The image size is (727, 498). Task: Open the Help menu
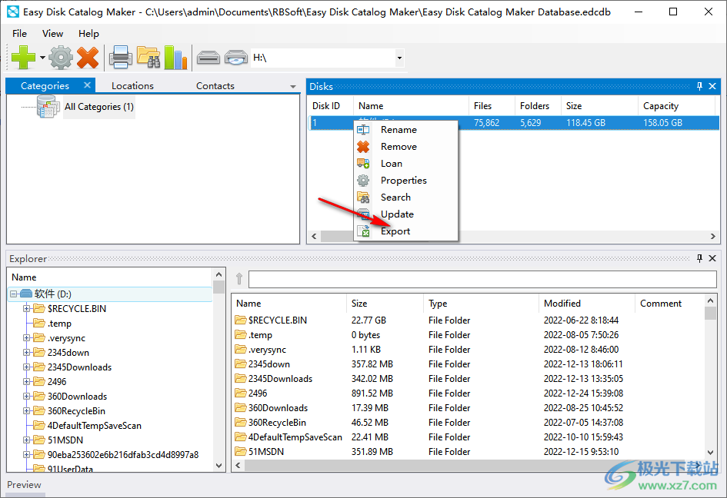(88, 33)
